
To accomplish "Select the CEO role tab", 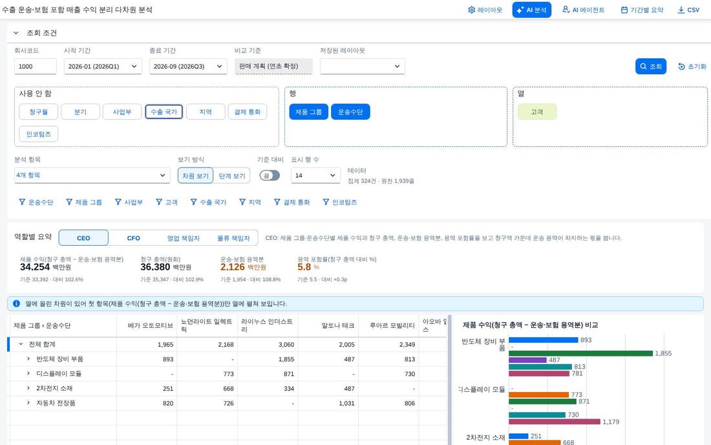I will pyautogui.click(x=83, y=237).
